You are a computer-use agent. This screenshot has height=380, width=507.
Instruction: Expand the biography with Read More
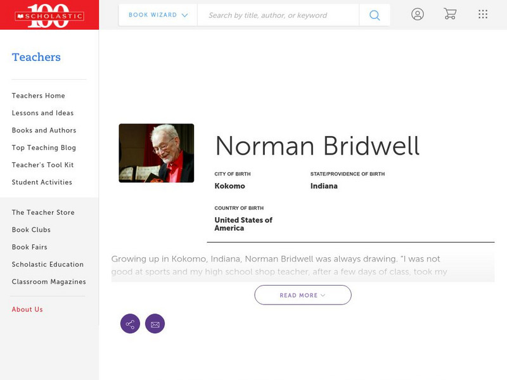(x=303, y=295)
